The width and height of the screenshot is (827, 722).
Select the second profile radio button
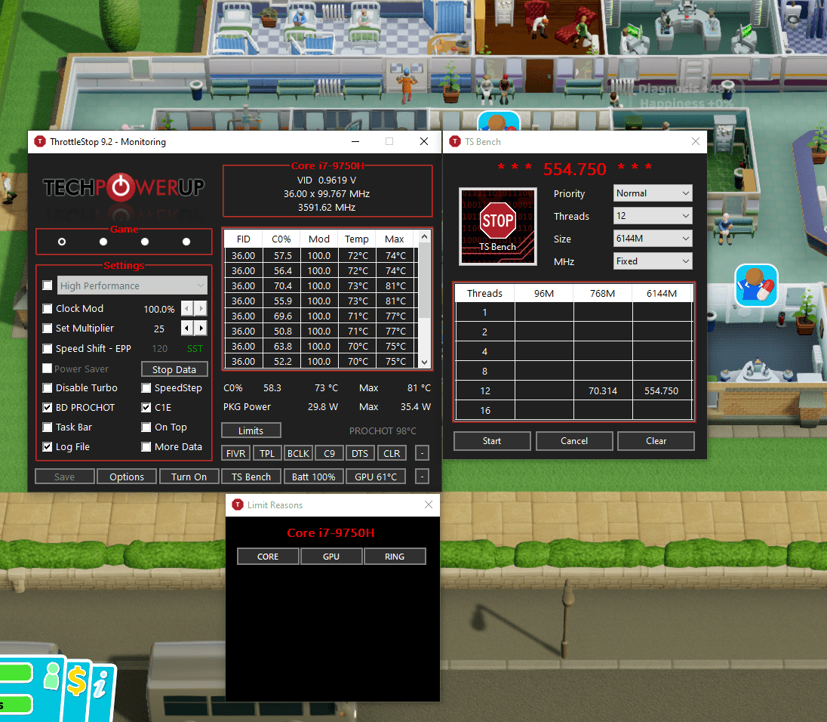point(103,241)
